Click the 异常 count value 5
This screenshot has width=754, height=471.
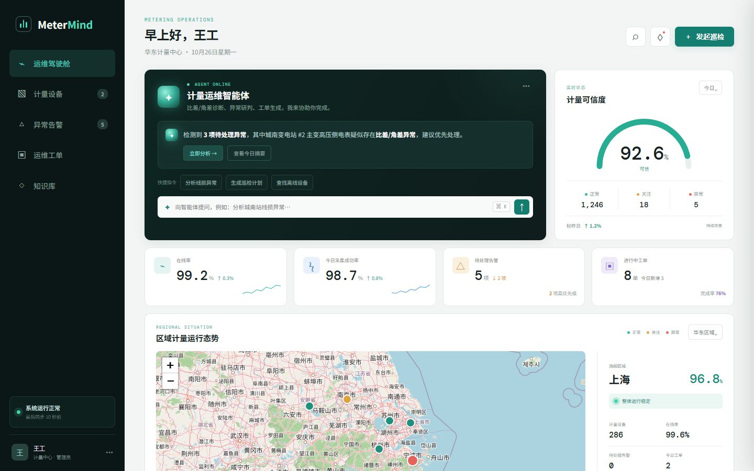pos(696,205)
